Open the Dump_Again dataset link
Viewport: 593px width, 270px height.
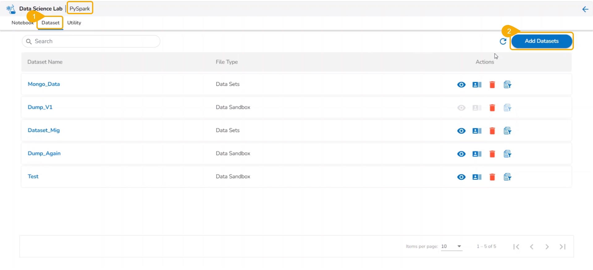44,153
